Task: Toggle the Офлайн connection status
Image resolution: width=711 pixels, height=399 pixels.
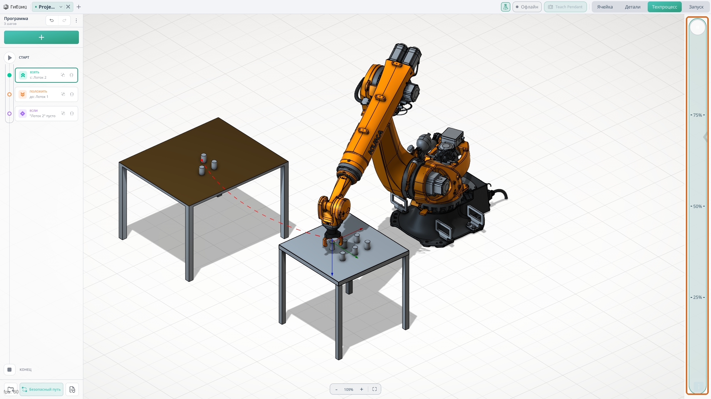Action: (527, 7)
